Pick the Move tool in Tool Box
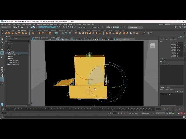186x139 pixels. (2, 50)
